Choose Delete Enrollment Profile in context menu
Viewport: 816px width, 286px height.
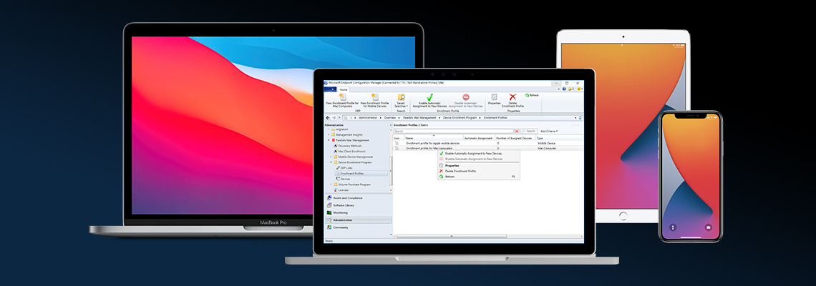tap(478, 171)
